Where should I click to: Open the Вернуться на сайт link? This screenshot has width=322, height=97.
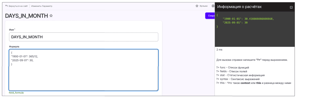(18, 6)
